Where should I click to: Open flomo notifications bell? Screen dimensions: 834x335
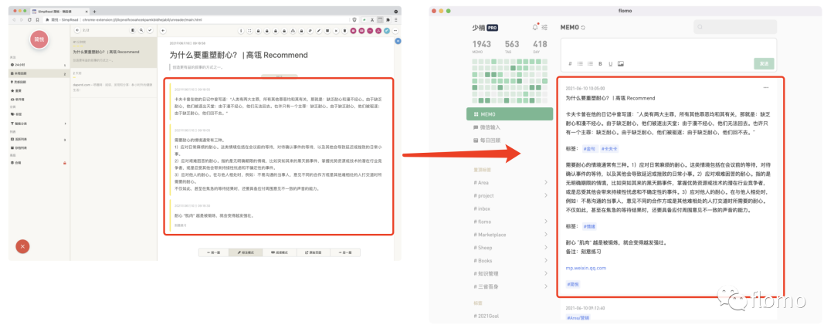pos(534,28)
